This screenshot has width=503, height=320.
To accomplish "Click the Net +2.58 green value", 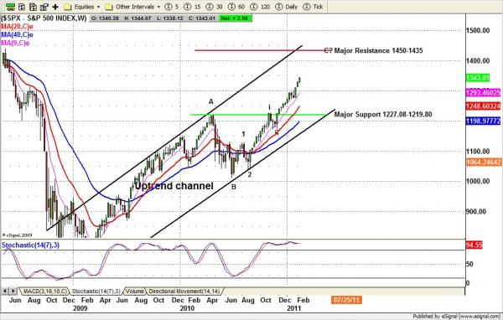I will point(235,18).
